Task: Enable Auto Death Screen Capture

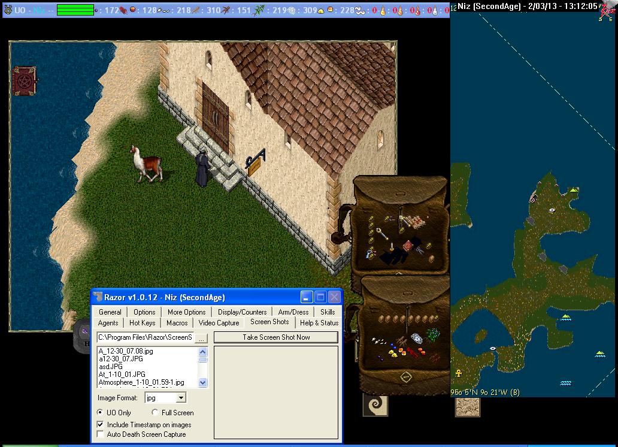Action: point(101,434)
